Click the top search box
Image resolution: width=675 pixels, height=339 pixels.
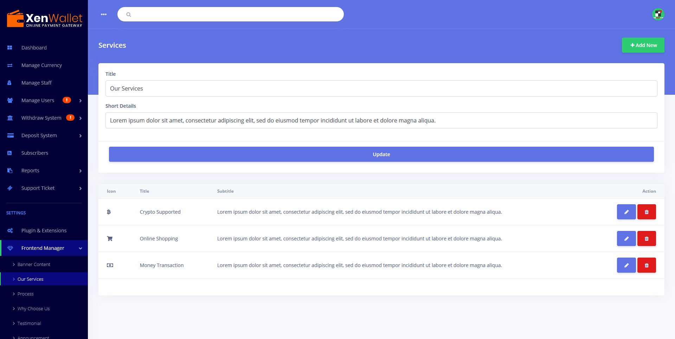click(231, 14)
